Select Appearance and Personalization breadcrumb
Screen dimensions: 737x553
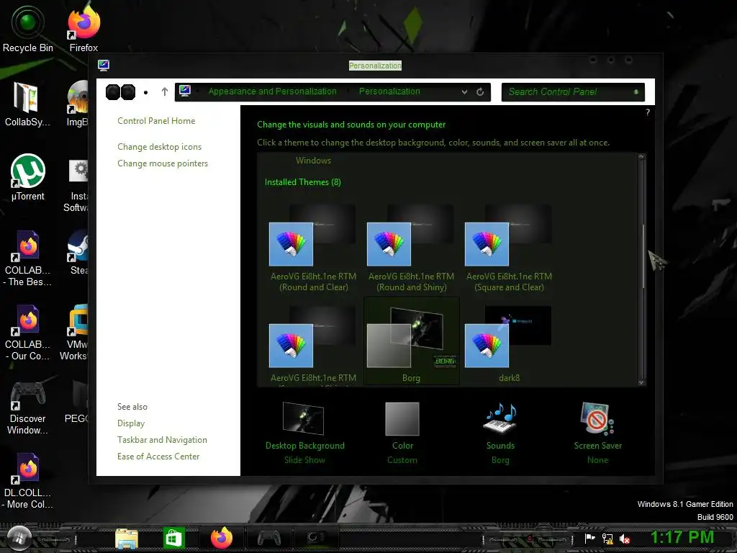273,91
